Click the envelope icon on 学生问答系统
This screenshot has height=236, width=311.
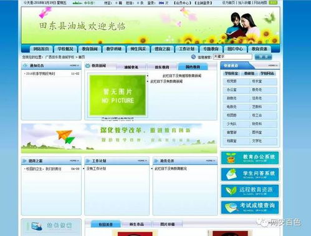(231, 174)
